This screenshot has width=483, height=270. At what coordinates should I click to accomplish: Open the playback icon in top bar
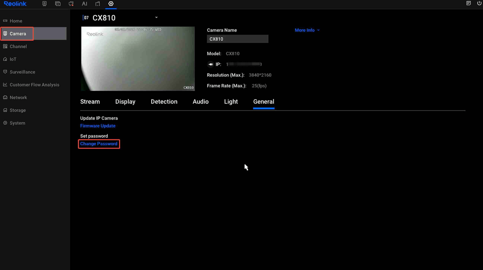[x=58, y=4]
